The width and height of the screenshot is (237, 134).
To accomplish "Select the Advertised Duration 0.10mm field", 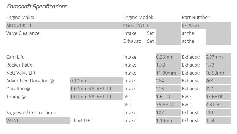I will coord(96,81).
